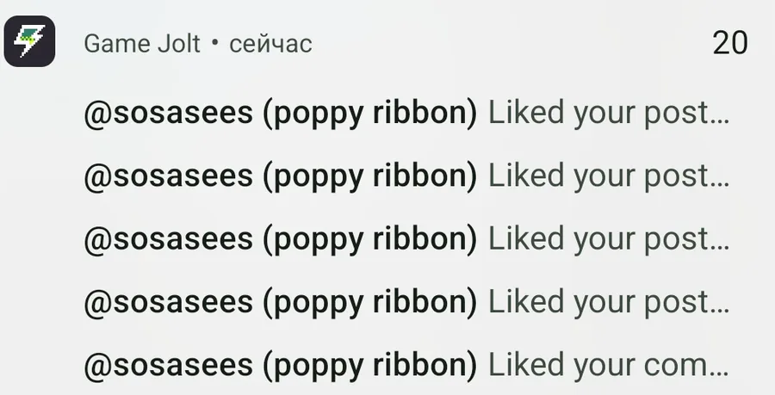Tap "(poppy ribbon)" in the first notification
The image size is (775, 395).
point(369,114)
